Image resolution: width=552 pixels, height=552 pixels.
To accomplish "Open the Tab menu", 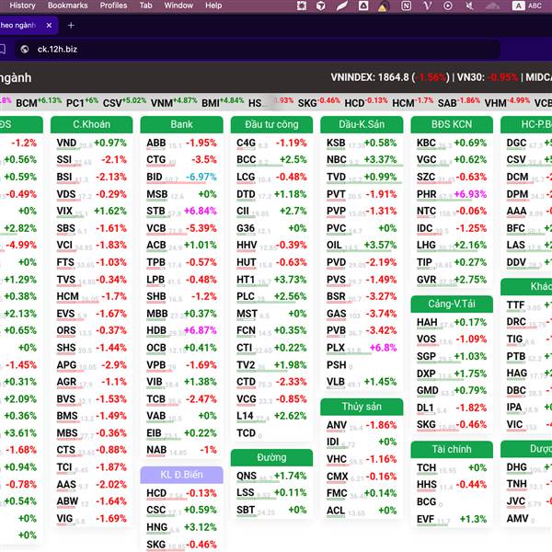I will pos(145,6).
